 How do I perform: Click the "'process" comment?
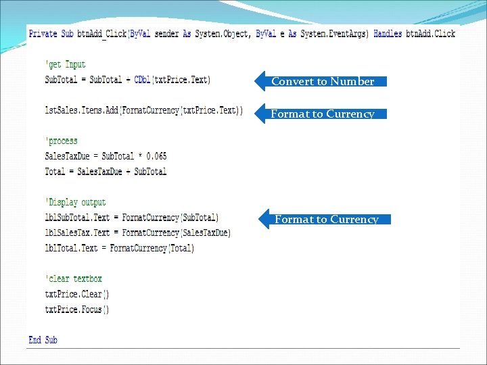pos(61,141)
